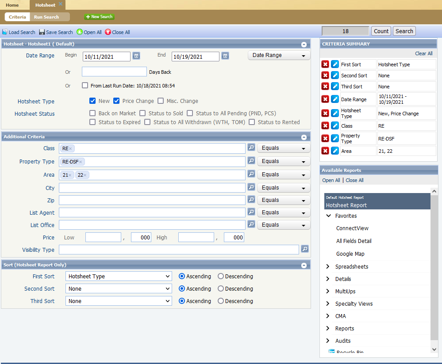Collapse the Favorites report group
442x364 pixels.
coord(328,216)
